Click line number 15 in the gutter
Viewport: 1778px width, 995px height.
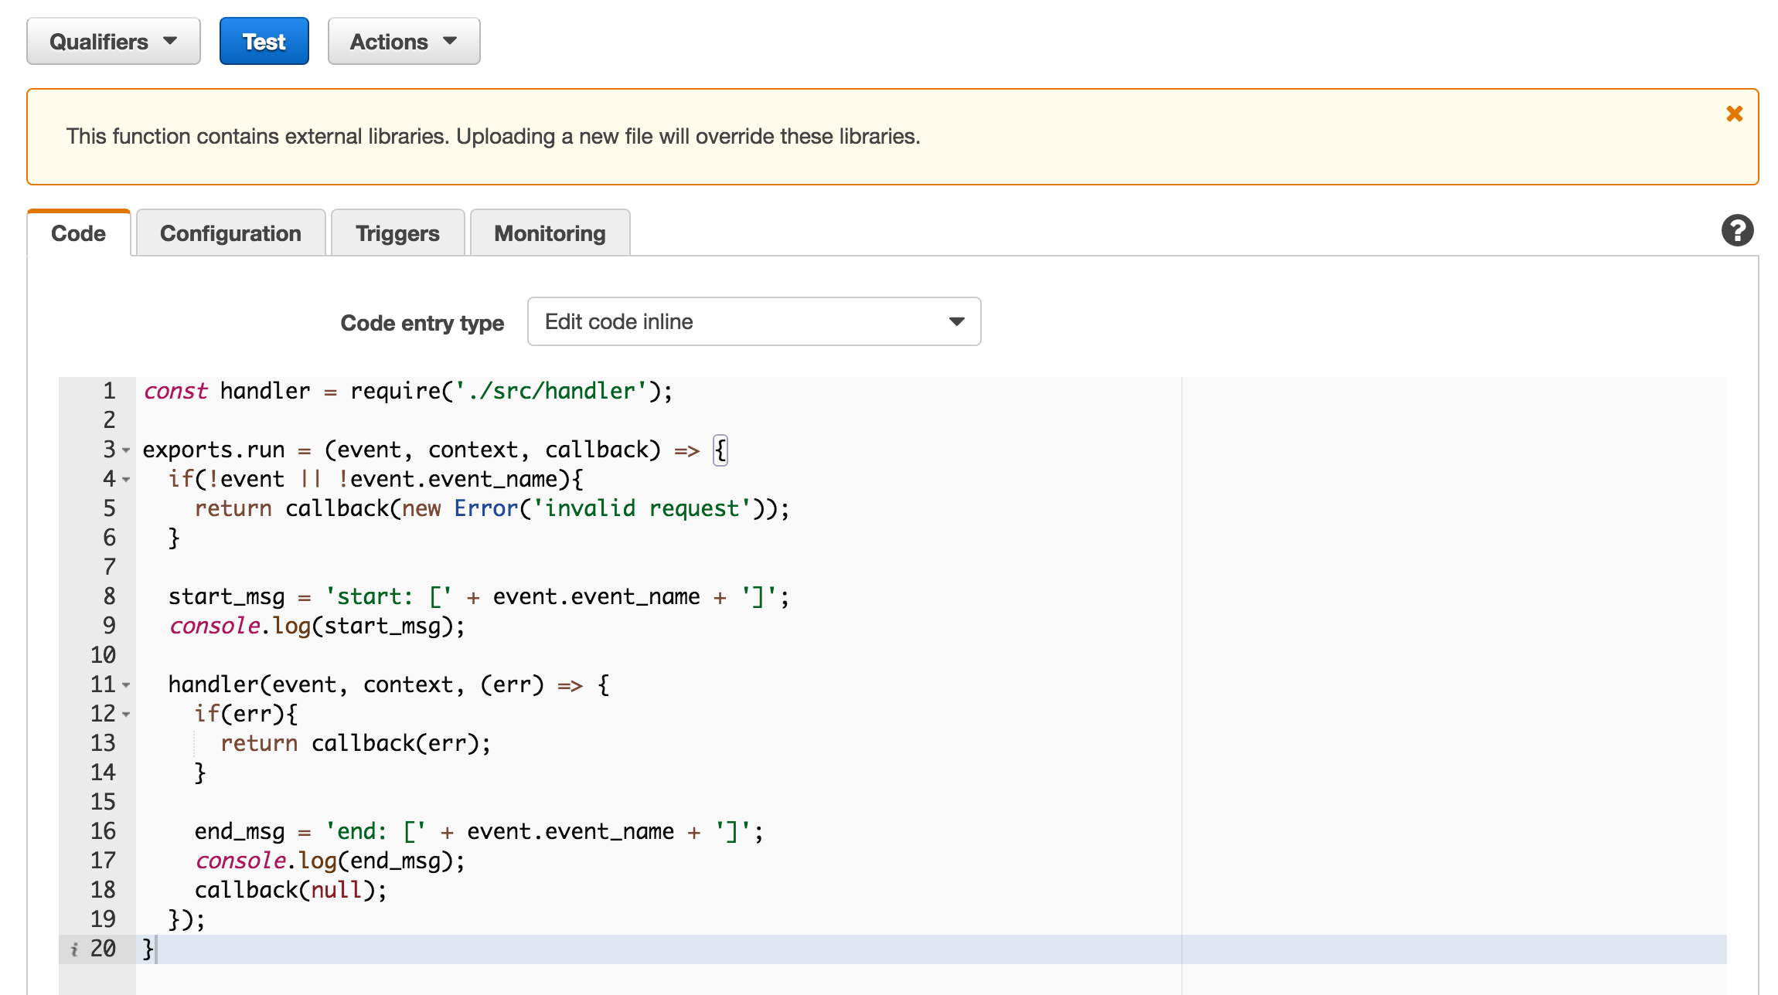pyautogui.click(x=103, y=802)
